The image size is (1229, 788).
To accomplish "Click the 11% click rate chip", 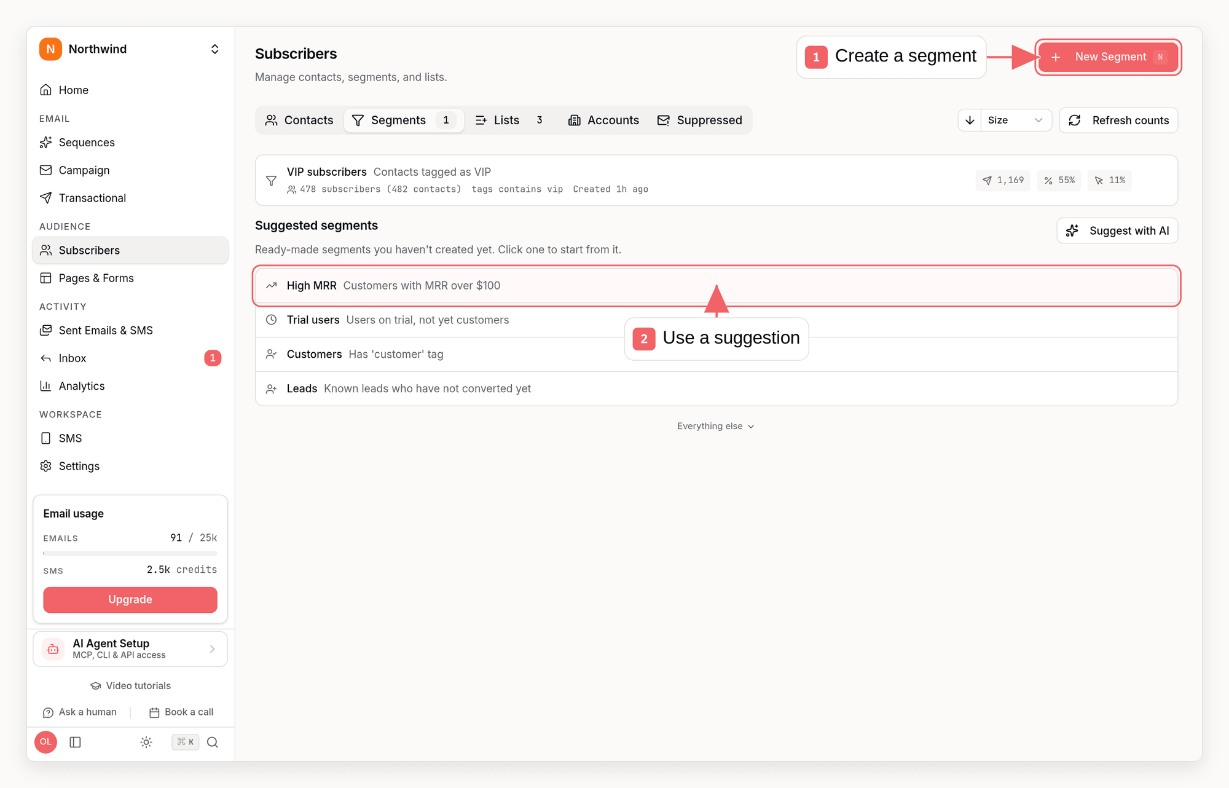I will tap(1110, 180).
